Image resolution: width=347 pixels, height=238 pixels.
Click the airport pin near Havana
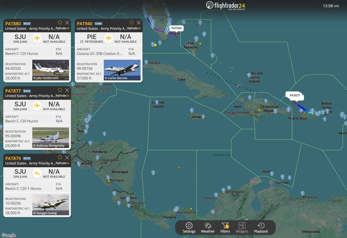[146, 62]
